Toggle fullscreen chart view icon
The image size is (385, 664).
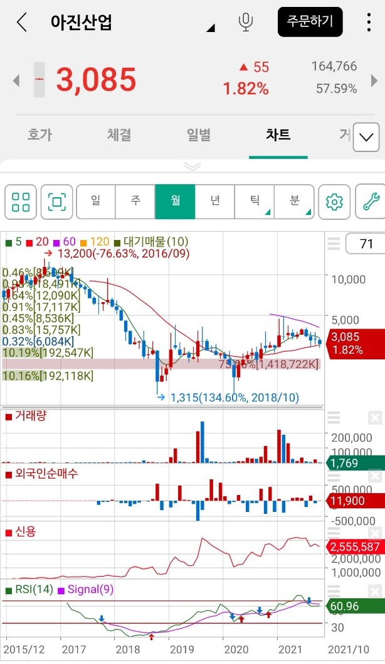[x=57, y=202]
